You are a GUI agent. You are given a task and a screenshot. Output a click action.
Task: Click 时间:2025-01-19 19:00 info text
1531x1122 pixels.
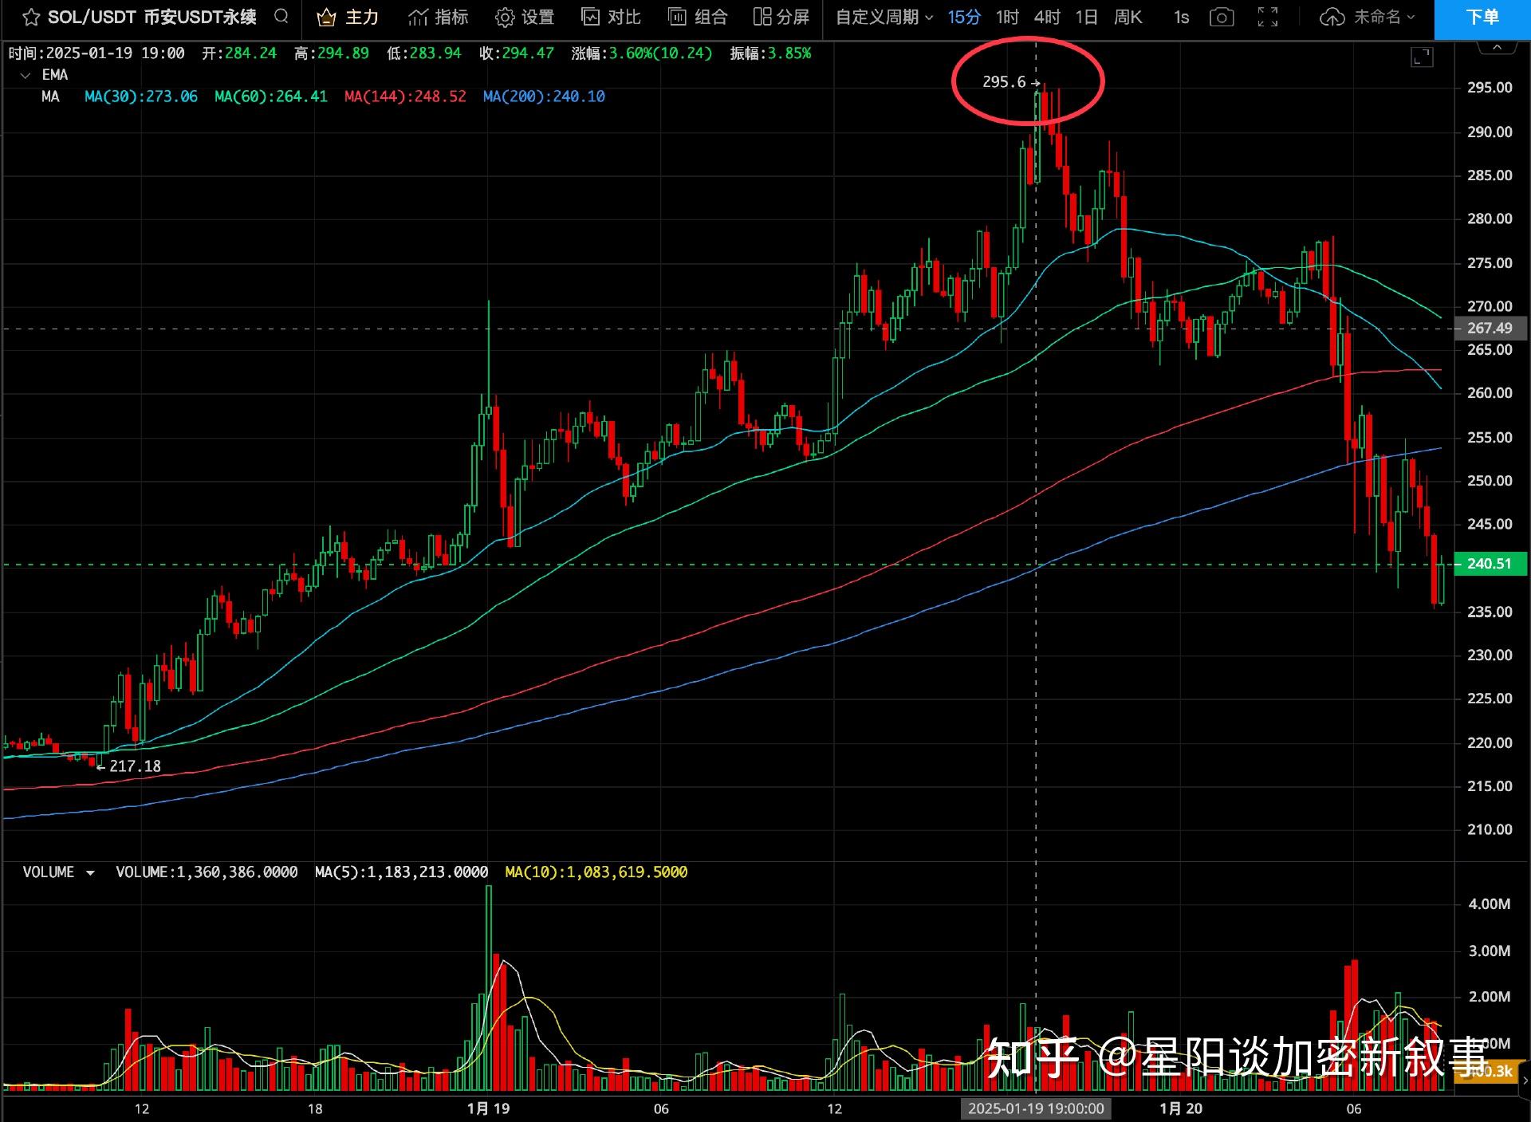point(96,53)
